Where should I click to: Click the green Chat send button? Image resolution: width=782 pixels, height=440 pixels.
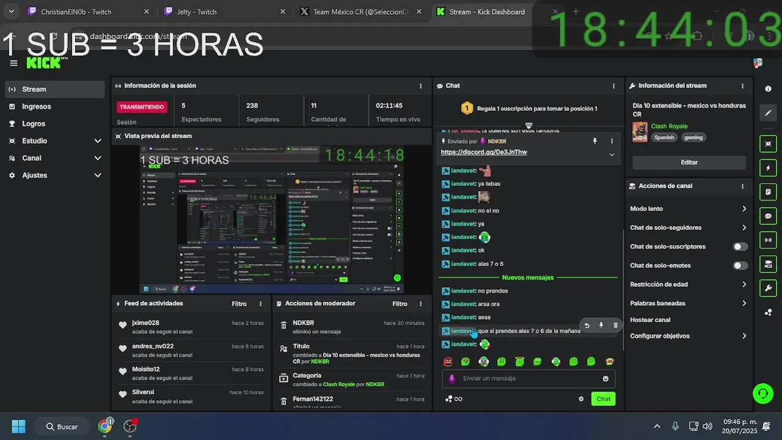(x=604, y=399)
